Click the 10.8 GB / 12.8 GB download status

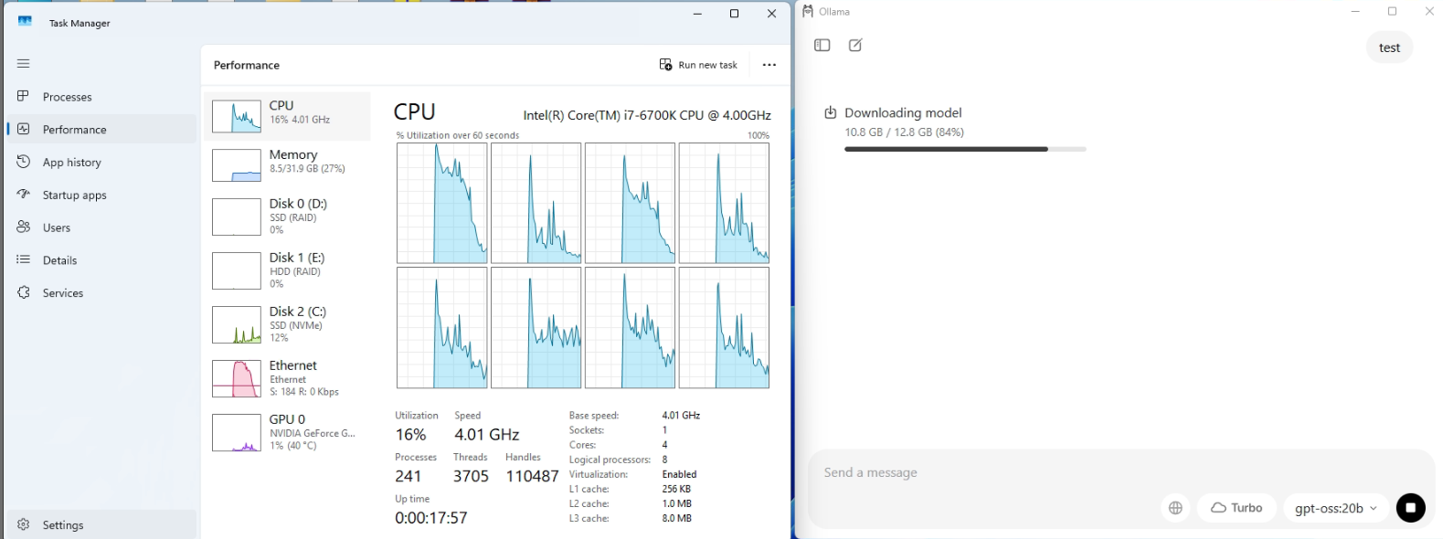click(x=904, y=132)
